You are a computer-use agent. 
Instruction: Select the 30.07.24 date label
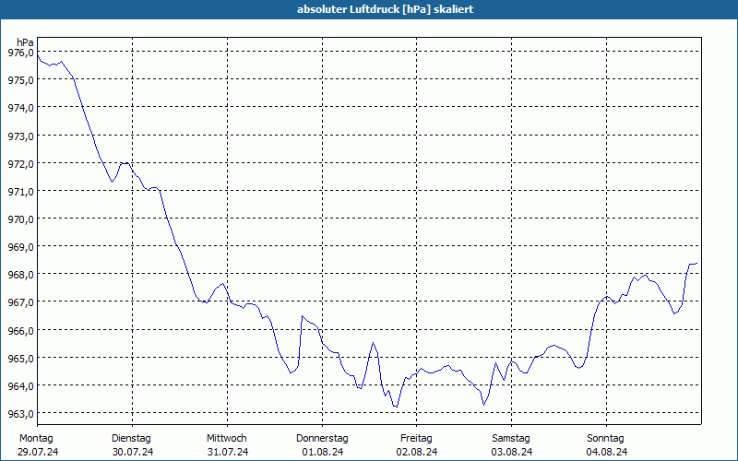point(133,452)
